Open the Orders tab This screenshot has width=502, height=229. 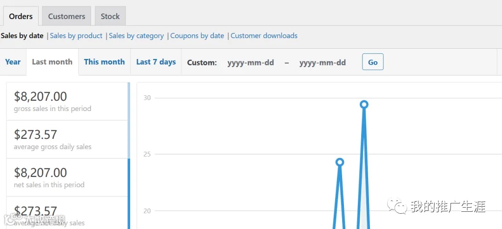21,16
